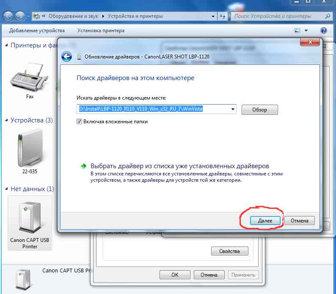Click Отмена in the properties dialog
The image size is (336, 294).
point(209,275)
